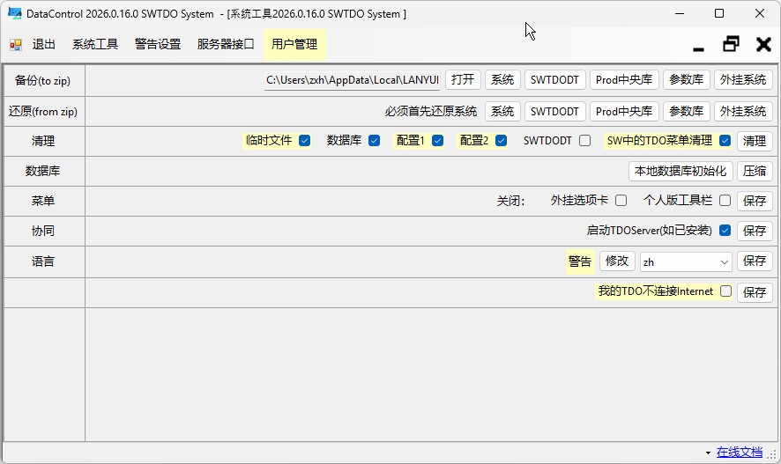Close the inner 系统工具 child window

pos(763,44)
